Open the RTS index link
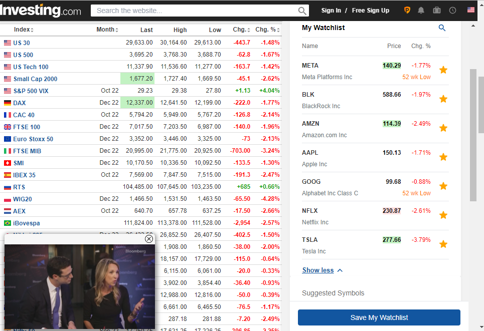 click(19, 187)
